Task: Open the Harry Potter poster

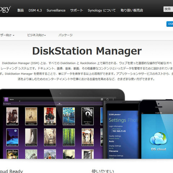Action: click(x=12, y=154)
